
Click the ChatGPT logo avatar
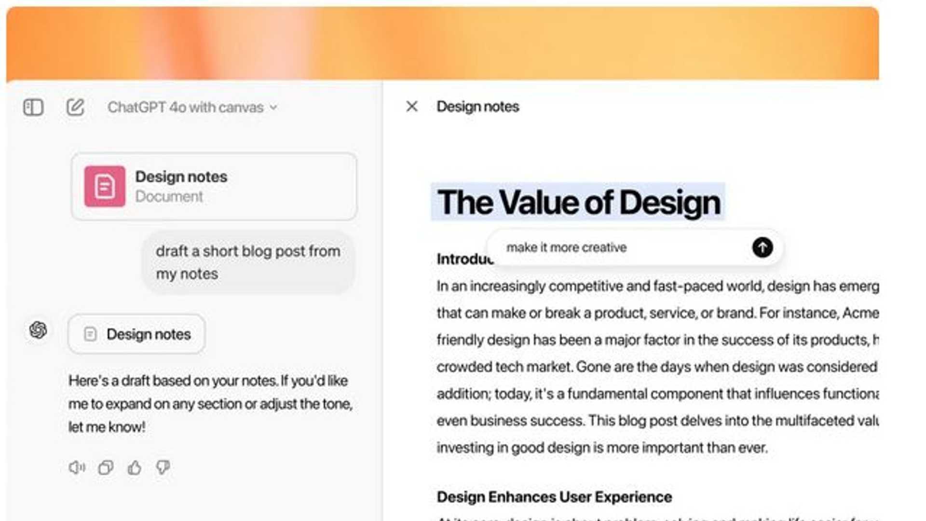coord(38,330)
